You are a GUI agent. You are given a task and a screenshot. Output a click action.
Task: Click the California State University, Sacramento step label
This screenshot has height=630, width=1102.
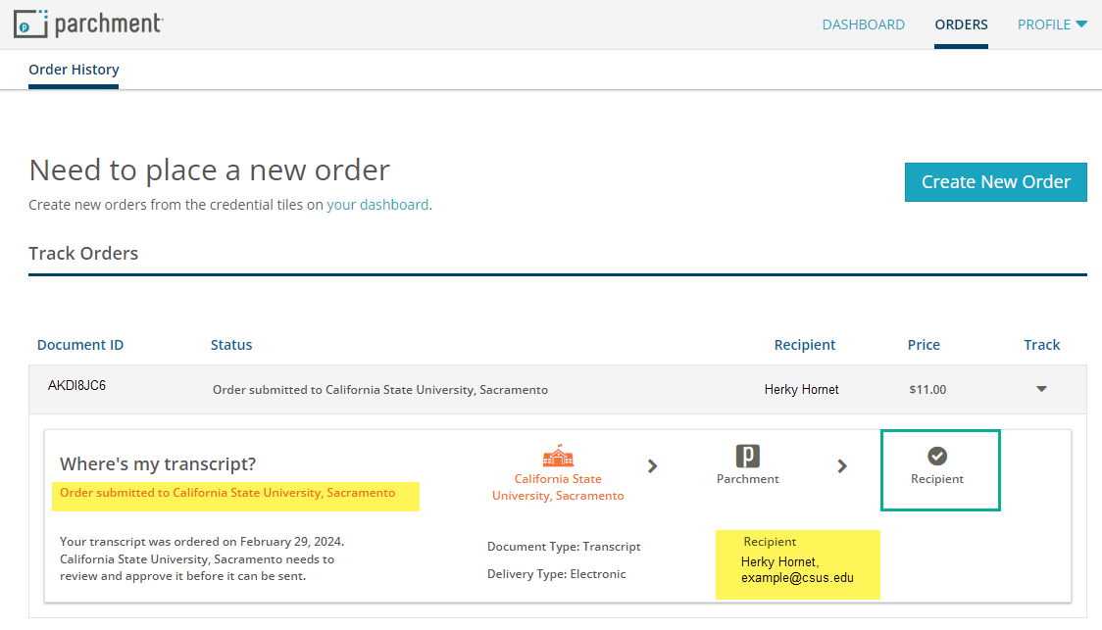coord(558,487)
